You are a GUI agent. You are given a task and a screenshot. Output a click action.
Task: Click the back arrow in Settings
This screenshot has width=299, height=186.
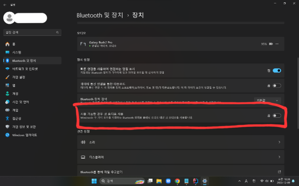click(5, 5)
